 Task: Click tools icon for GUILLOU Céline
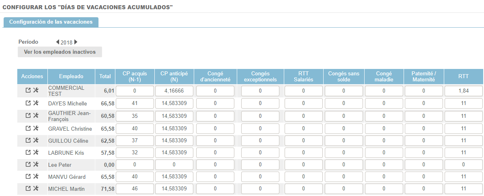36,140
